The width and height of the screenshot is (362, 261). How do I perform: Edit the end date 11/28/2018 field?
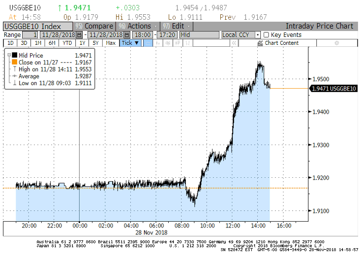pyautogui.click(x=106, y=35)
